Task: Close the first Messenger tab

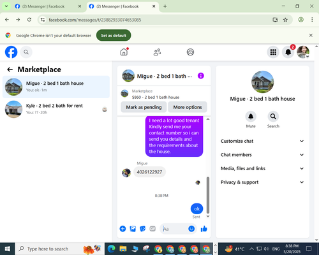Action: pyautogui.click(x=80, y=6)
